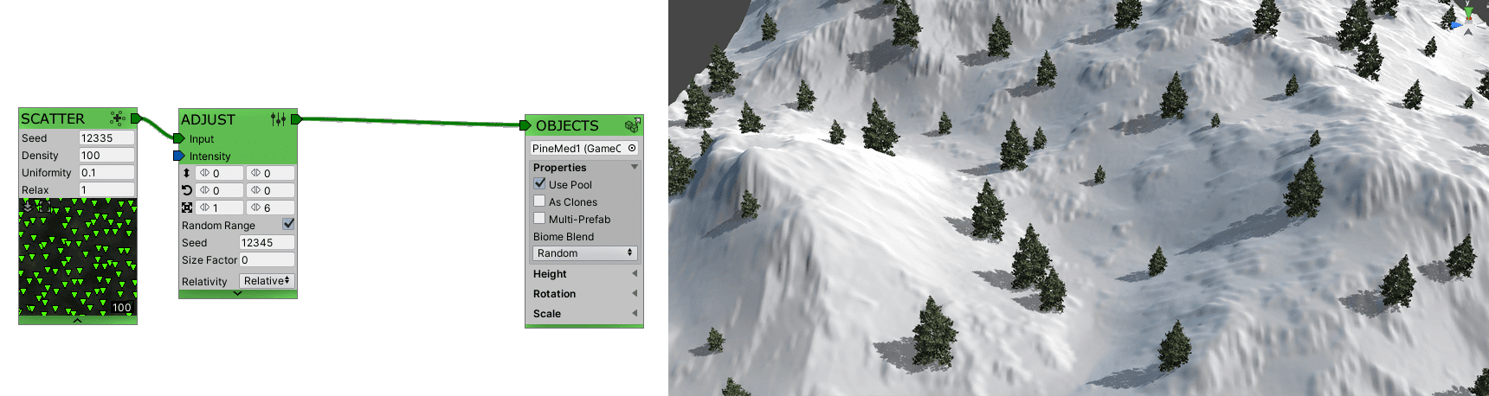The height and width of the screenshot is (396, 1489).
Task: Uncheck the Use Pool checkbox
Action: [539, 183]
